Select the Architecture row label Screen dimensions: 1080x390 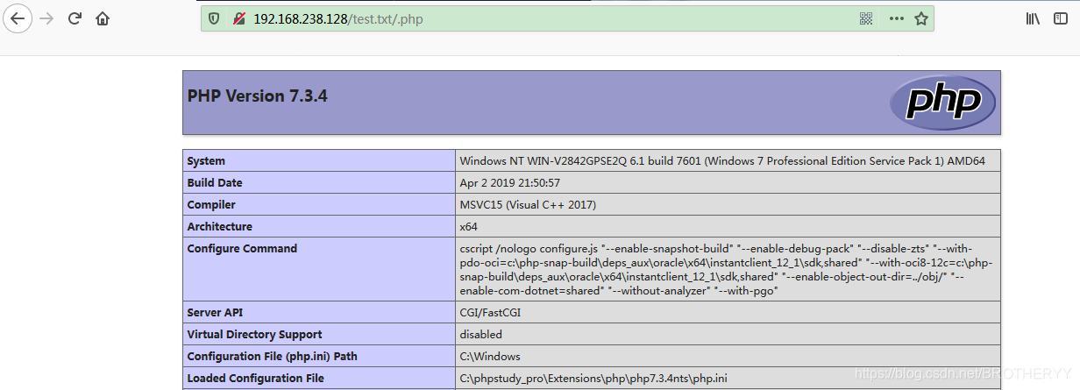point(219,227)
